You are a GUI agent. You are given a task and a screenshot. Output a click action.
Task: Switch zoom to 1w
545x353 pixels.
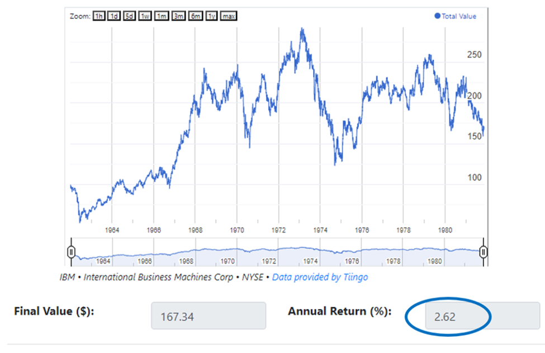145,16
